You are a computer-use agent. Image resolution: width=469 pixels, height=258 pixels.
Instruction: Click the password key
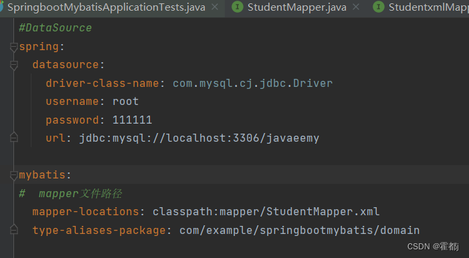click(x=72, y=120)
